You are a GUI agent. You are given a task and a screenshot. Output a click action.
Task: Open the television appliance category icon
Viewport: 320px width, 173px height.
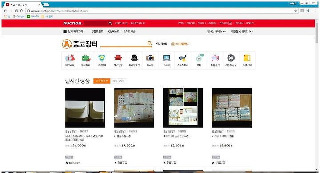coord(215,58)
